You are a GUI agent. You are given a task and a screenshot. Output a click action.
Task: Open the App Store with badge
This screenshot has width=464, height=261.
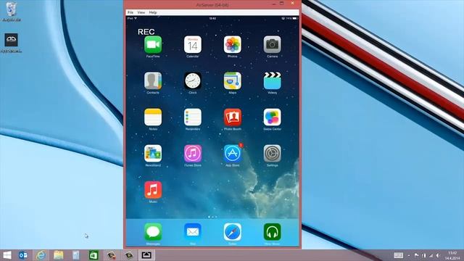point(232,154)
